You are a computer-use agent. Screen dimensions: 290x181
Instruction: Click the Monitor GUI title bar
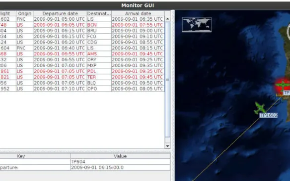[145, 5]
